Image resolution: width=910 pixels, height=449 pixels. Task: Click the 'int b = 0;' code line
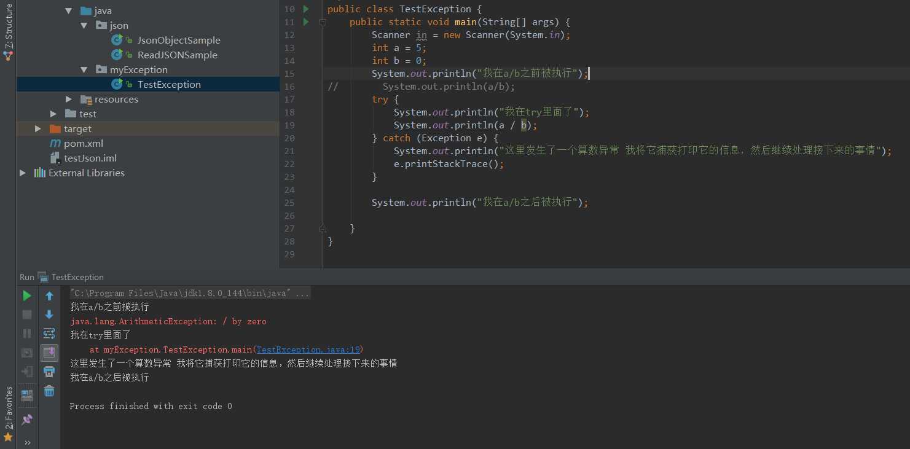point(399,61)
